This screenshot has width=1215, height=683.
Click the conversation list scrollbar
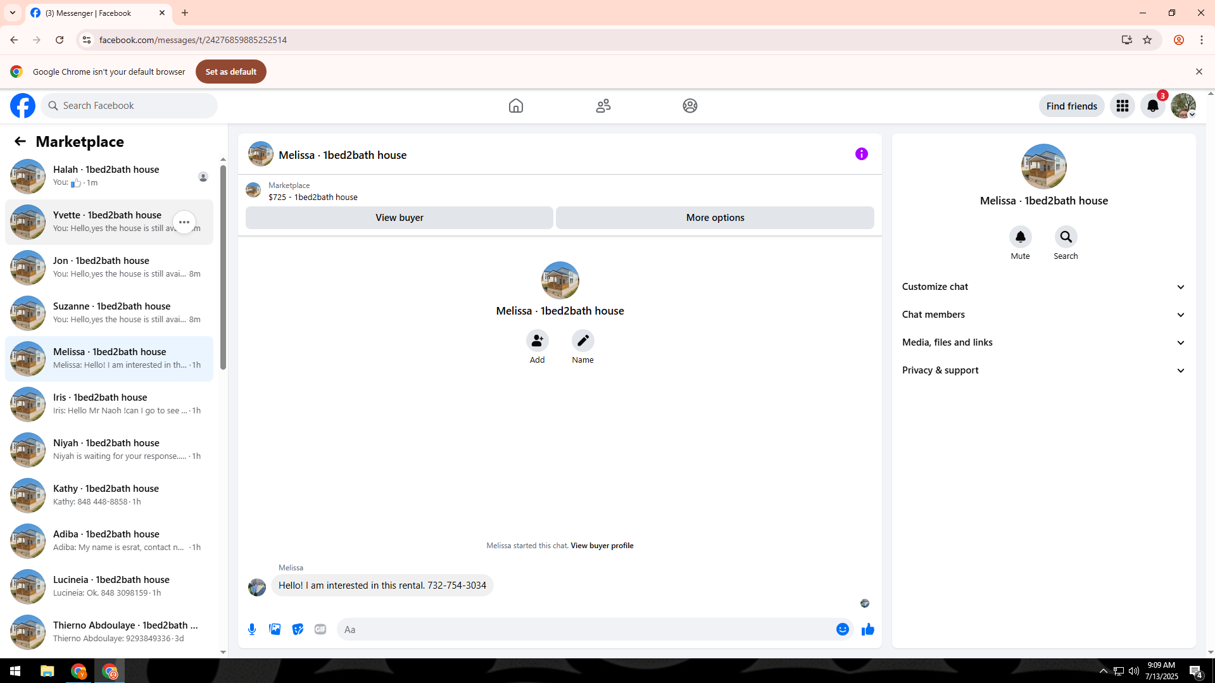click(223, 267)
